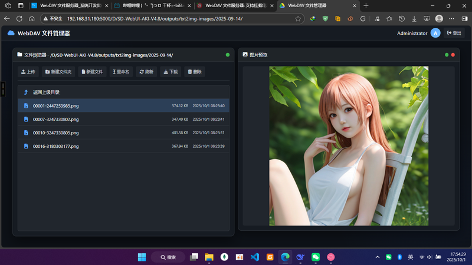472x265 pixels.
Task: Click the 重命名 rename button
Action: pos(120,72)
